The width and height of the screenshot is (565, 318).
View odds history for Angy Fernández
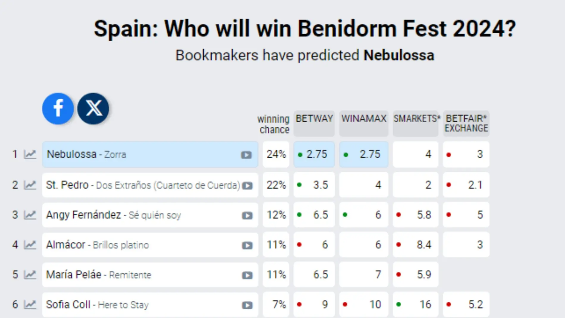tap(30, 215)
